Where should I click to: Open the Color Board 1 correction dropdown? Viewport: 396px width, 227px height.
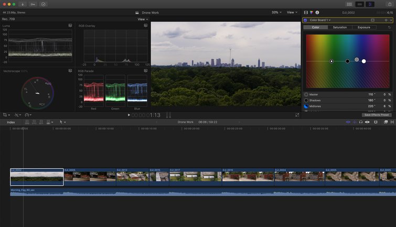[320, 20]
